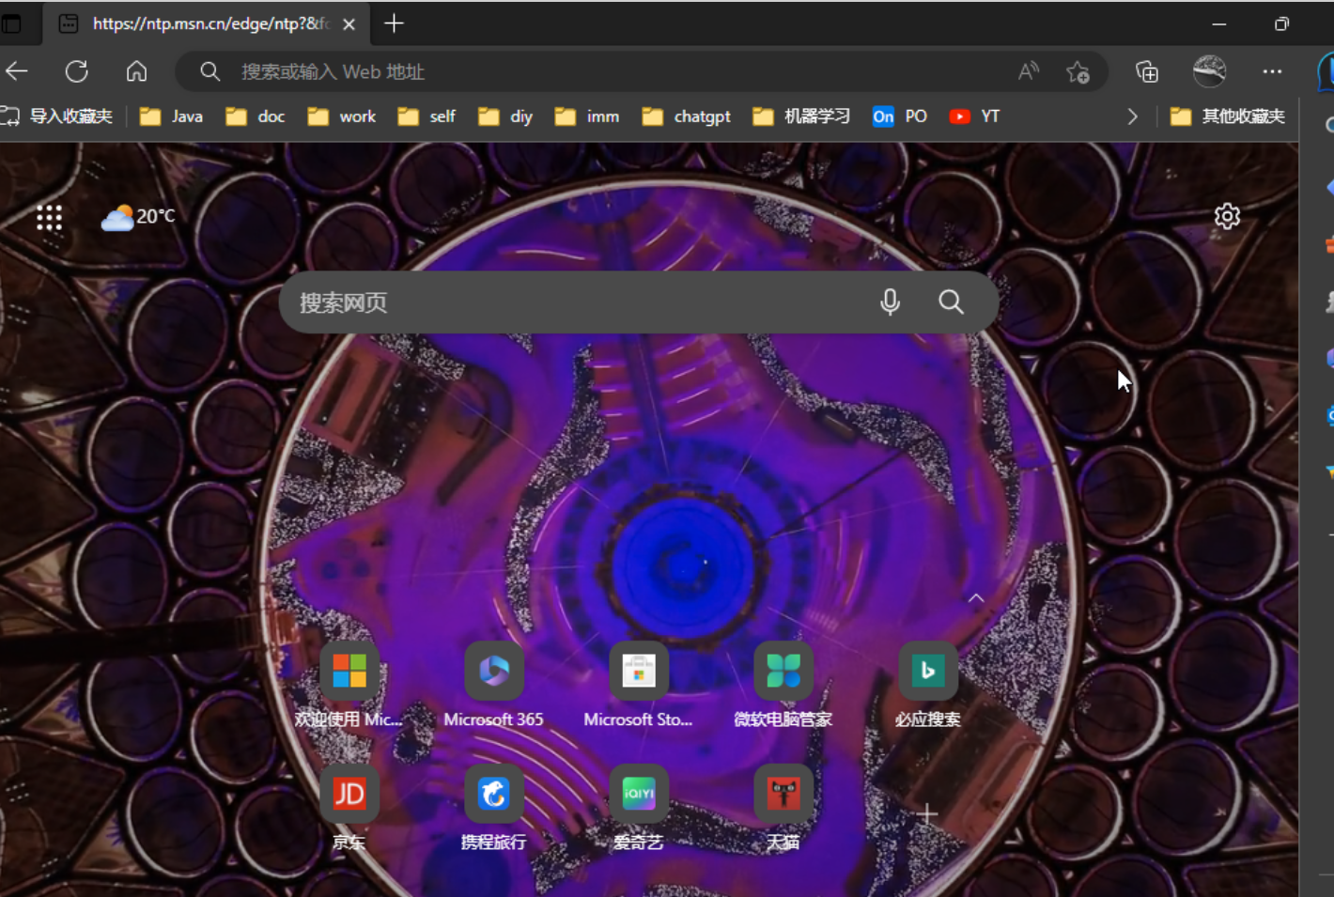Click 导入收藏夹 in favorites bar
The image size is (1334, 897).
56,116
